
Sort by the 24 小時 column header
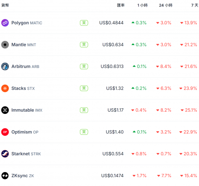coord(166,5)
